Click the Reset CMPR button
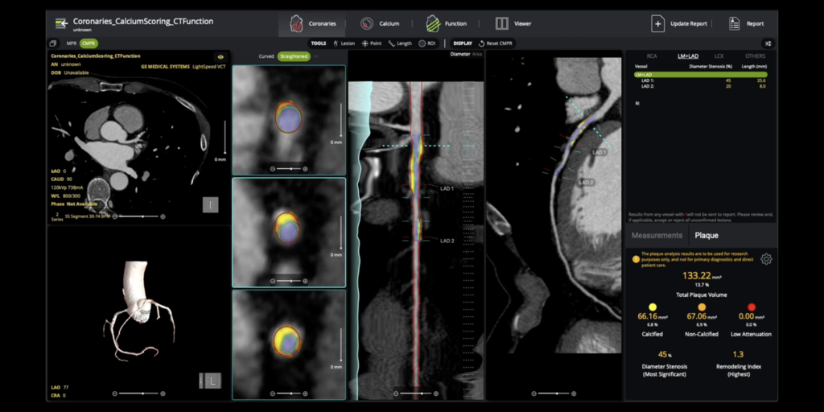824x412 pixels. click(496, 43)
